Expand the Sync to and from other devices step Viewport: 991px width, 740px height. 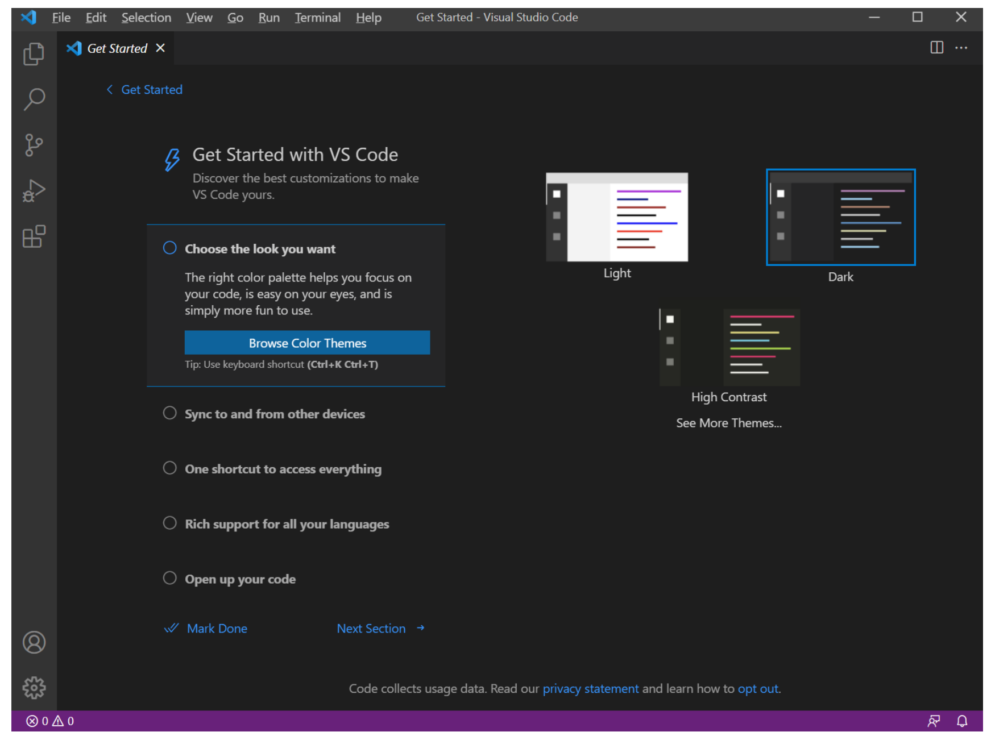click(275, 414)
